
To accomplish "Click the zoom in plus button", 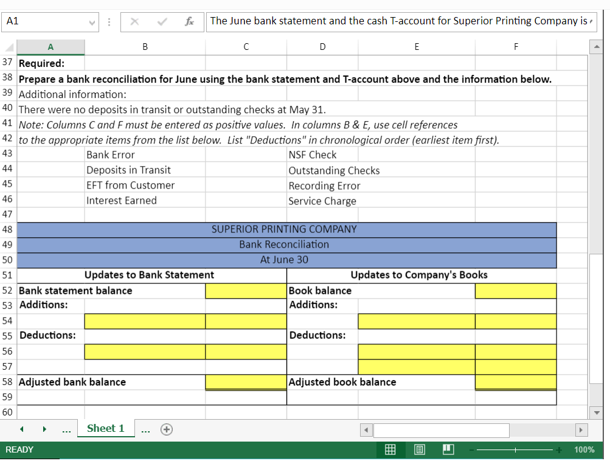I will point(559,450).
